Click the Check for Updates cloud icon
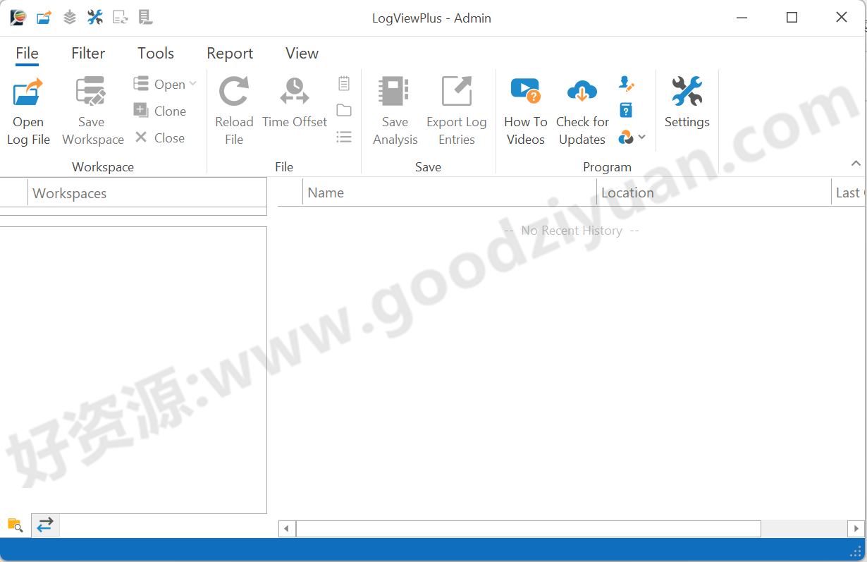 click(582, 92)
